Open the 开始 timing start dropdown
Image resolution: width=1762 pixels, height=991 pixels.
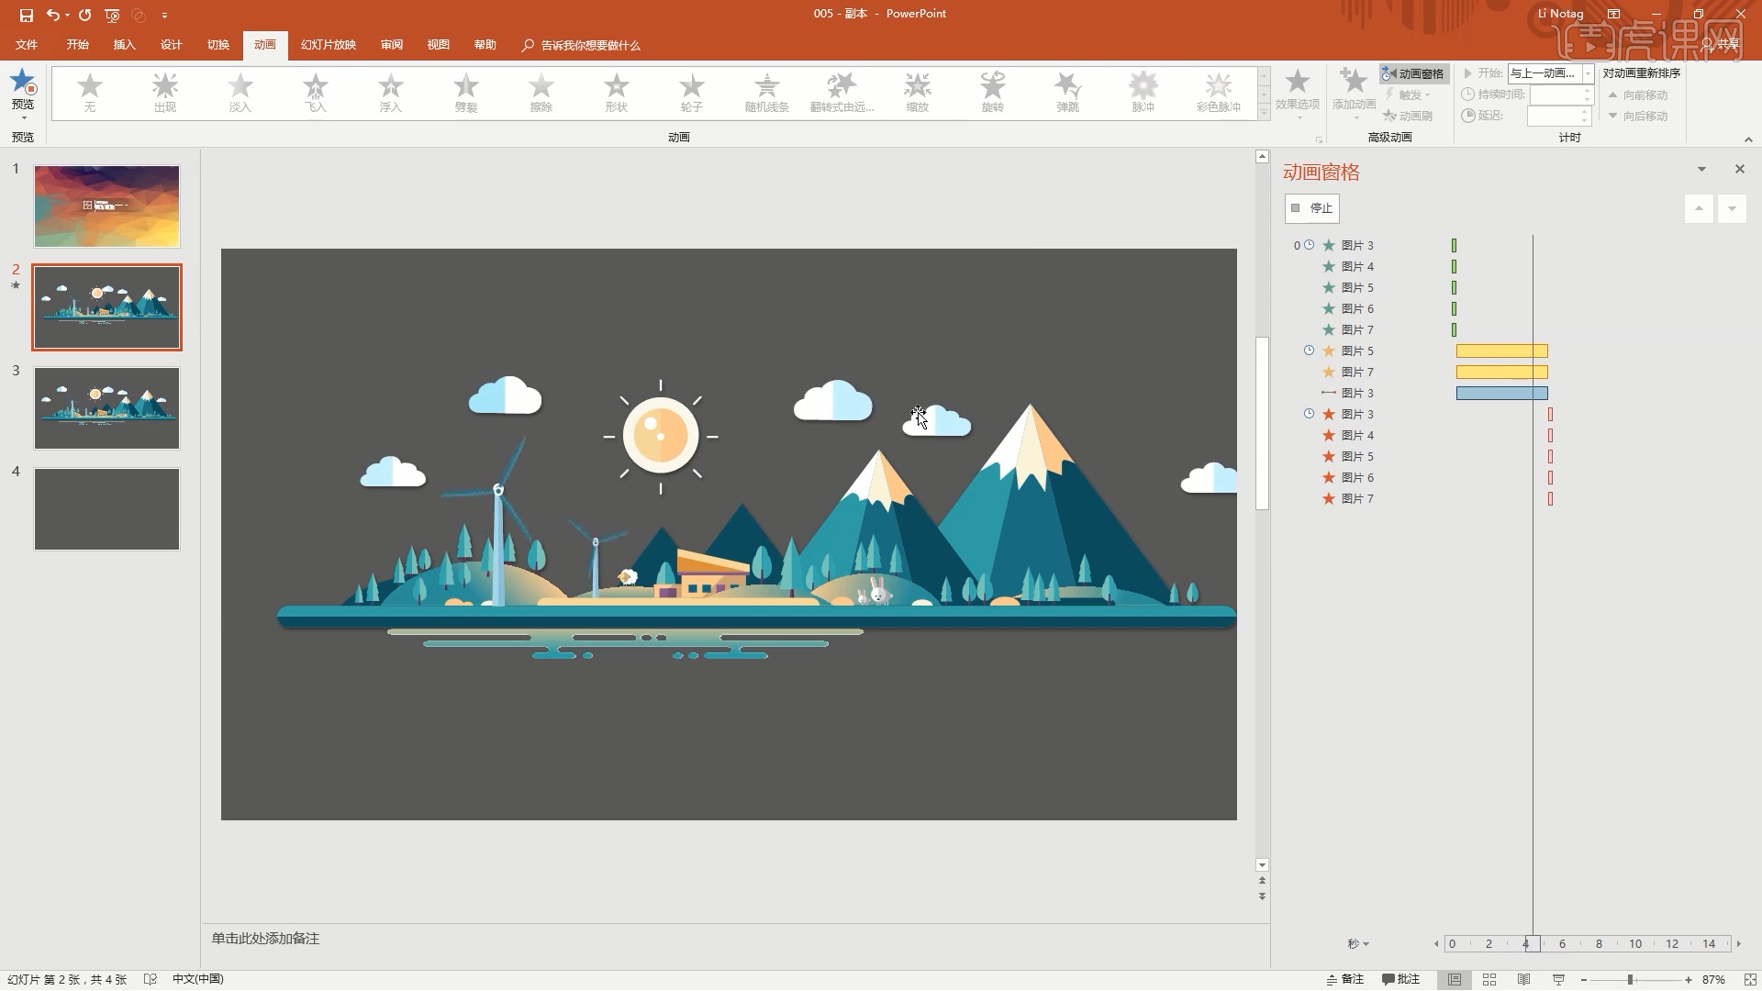[1588, 73]
